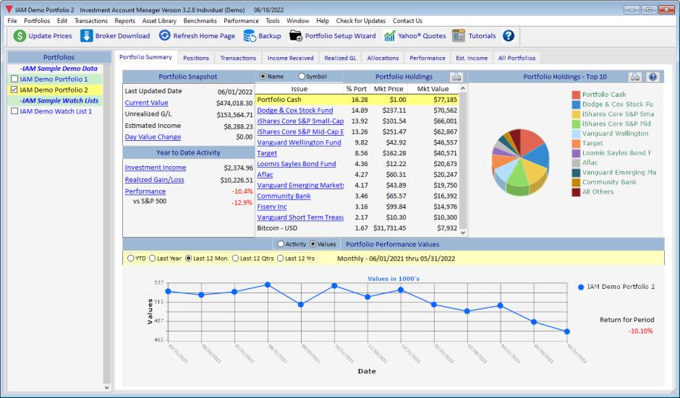Open the Check for Updates menu
Screen dimensions: 680x398
coord(361,21)
